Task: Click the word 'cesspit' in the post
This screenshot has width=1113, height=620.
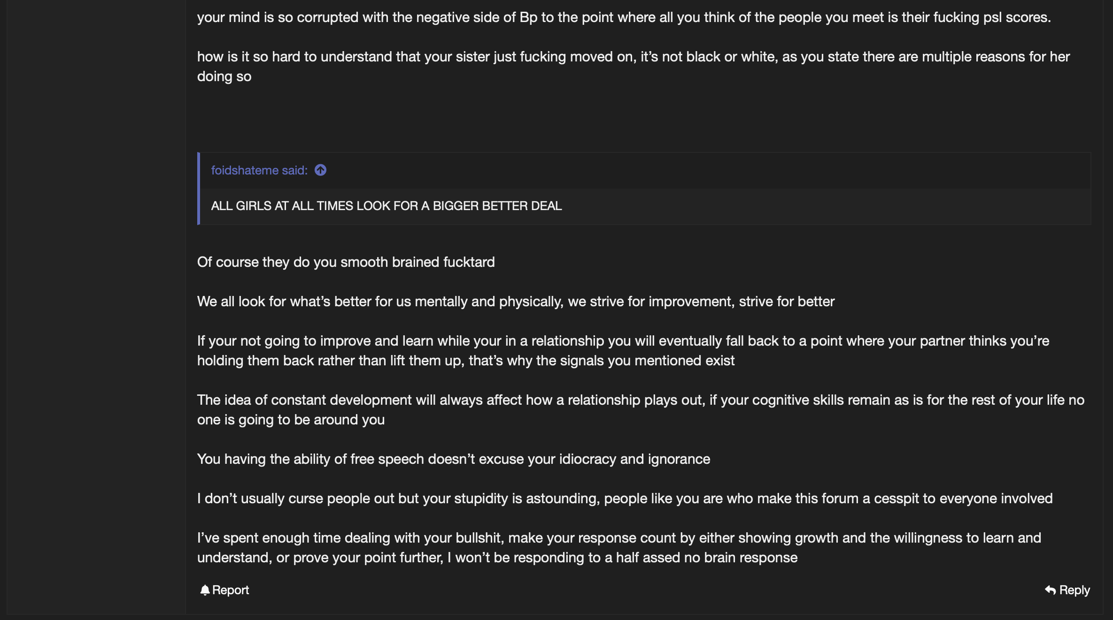Action: click(896, 498)
